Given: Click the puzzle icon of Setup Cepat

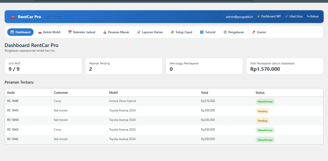Looking at the screenshot, I should (172, 32).
